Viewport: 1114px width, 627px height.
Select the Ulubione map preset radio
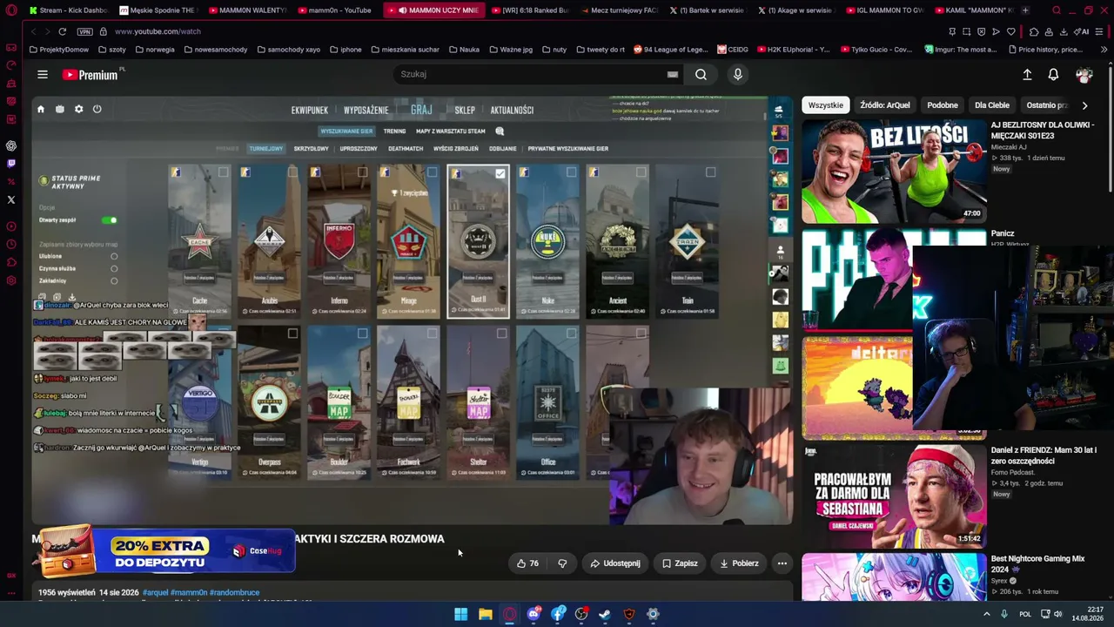(x=114, y=257)
